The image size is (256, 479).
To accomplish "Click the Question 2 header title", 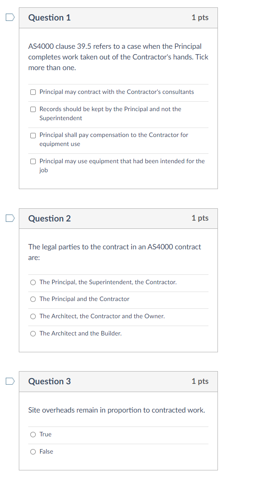I will [50, 219].
